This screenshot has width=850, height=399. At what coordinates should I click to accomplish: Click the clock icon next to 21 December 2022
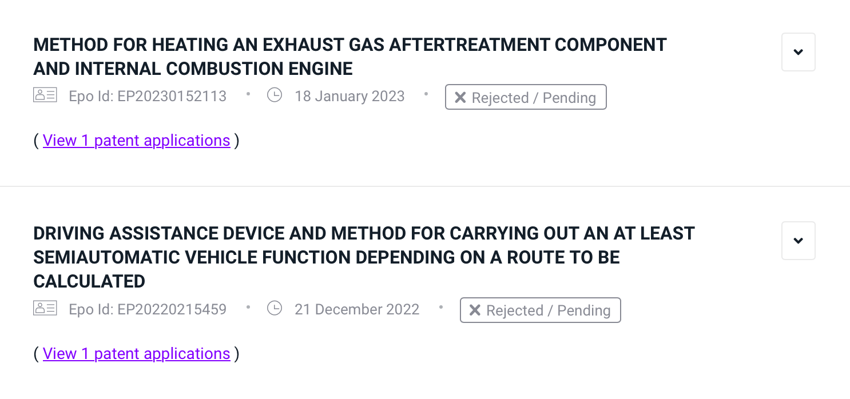[275, 309]
